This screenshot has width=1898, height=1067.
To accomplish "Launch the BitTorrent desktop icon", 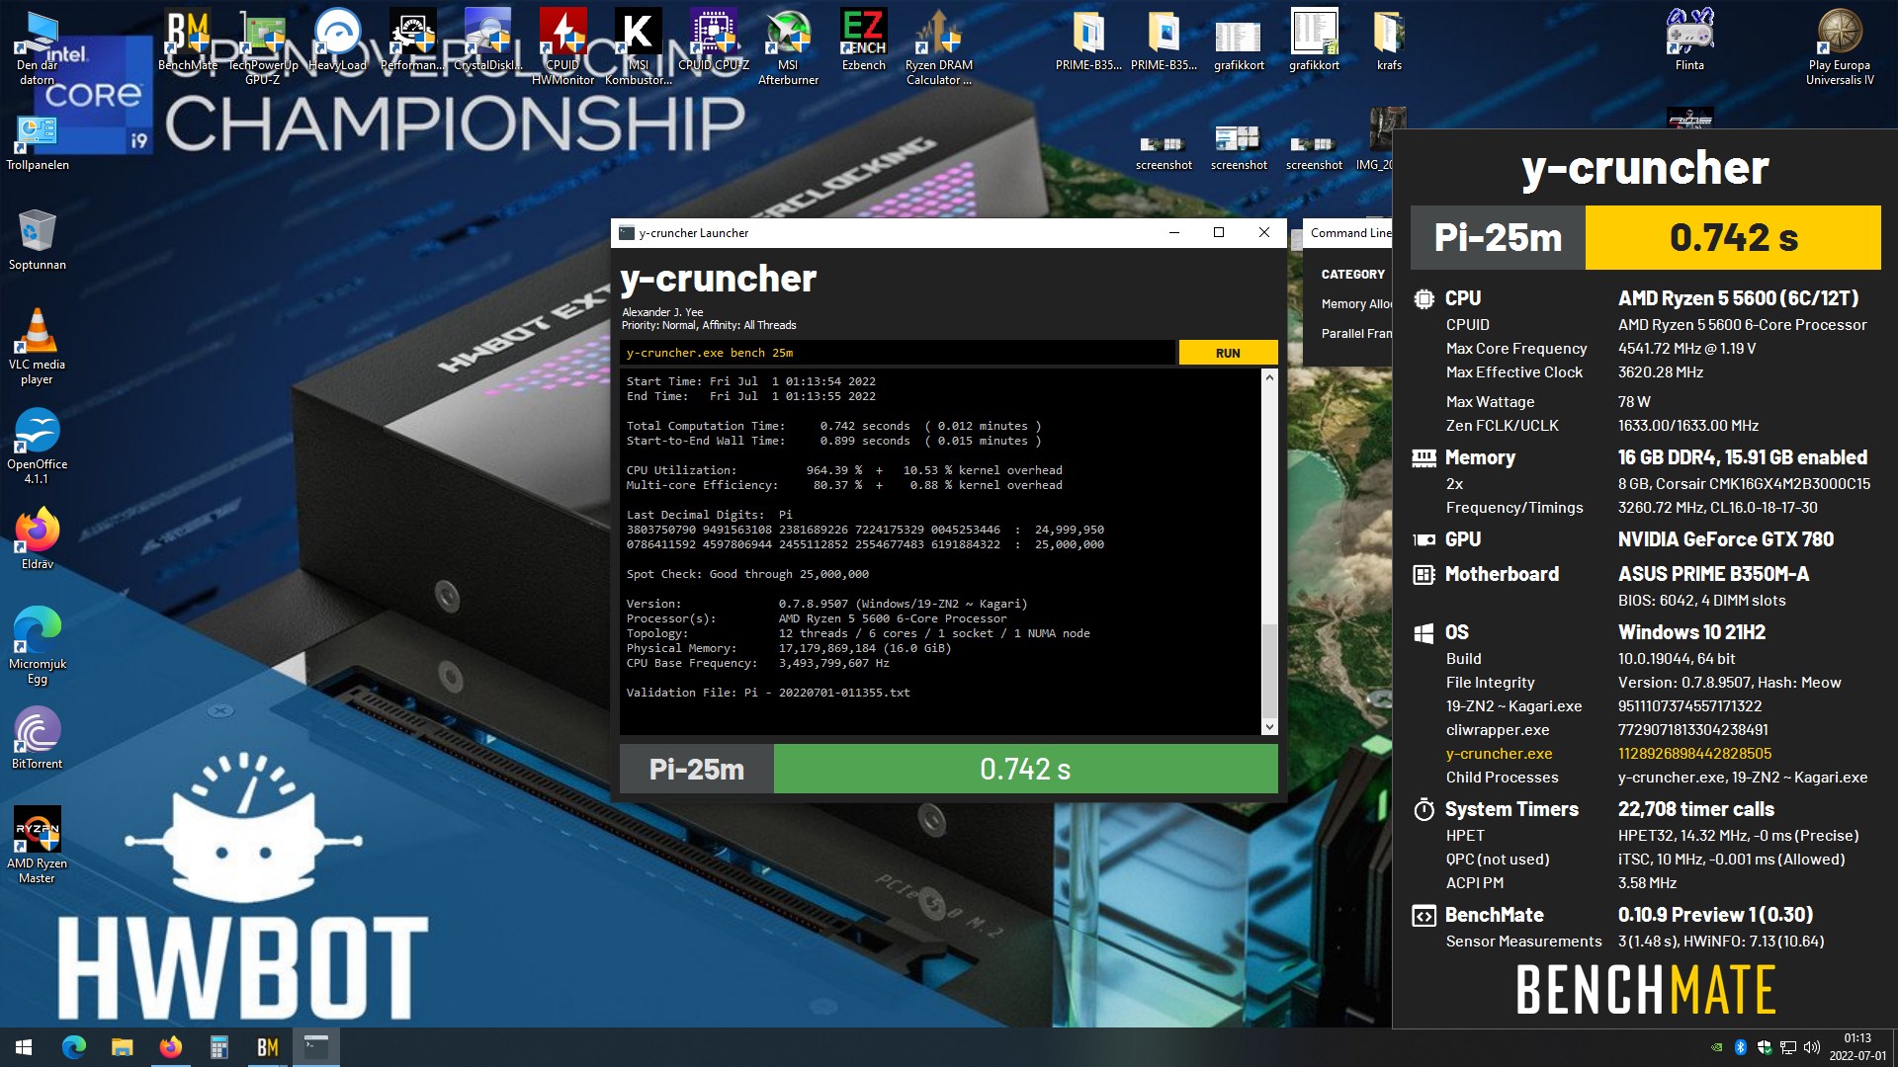I will coord(38,739).
